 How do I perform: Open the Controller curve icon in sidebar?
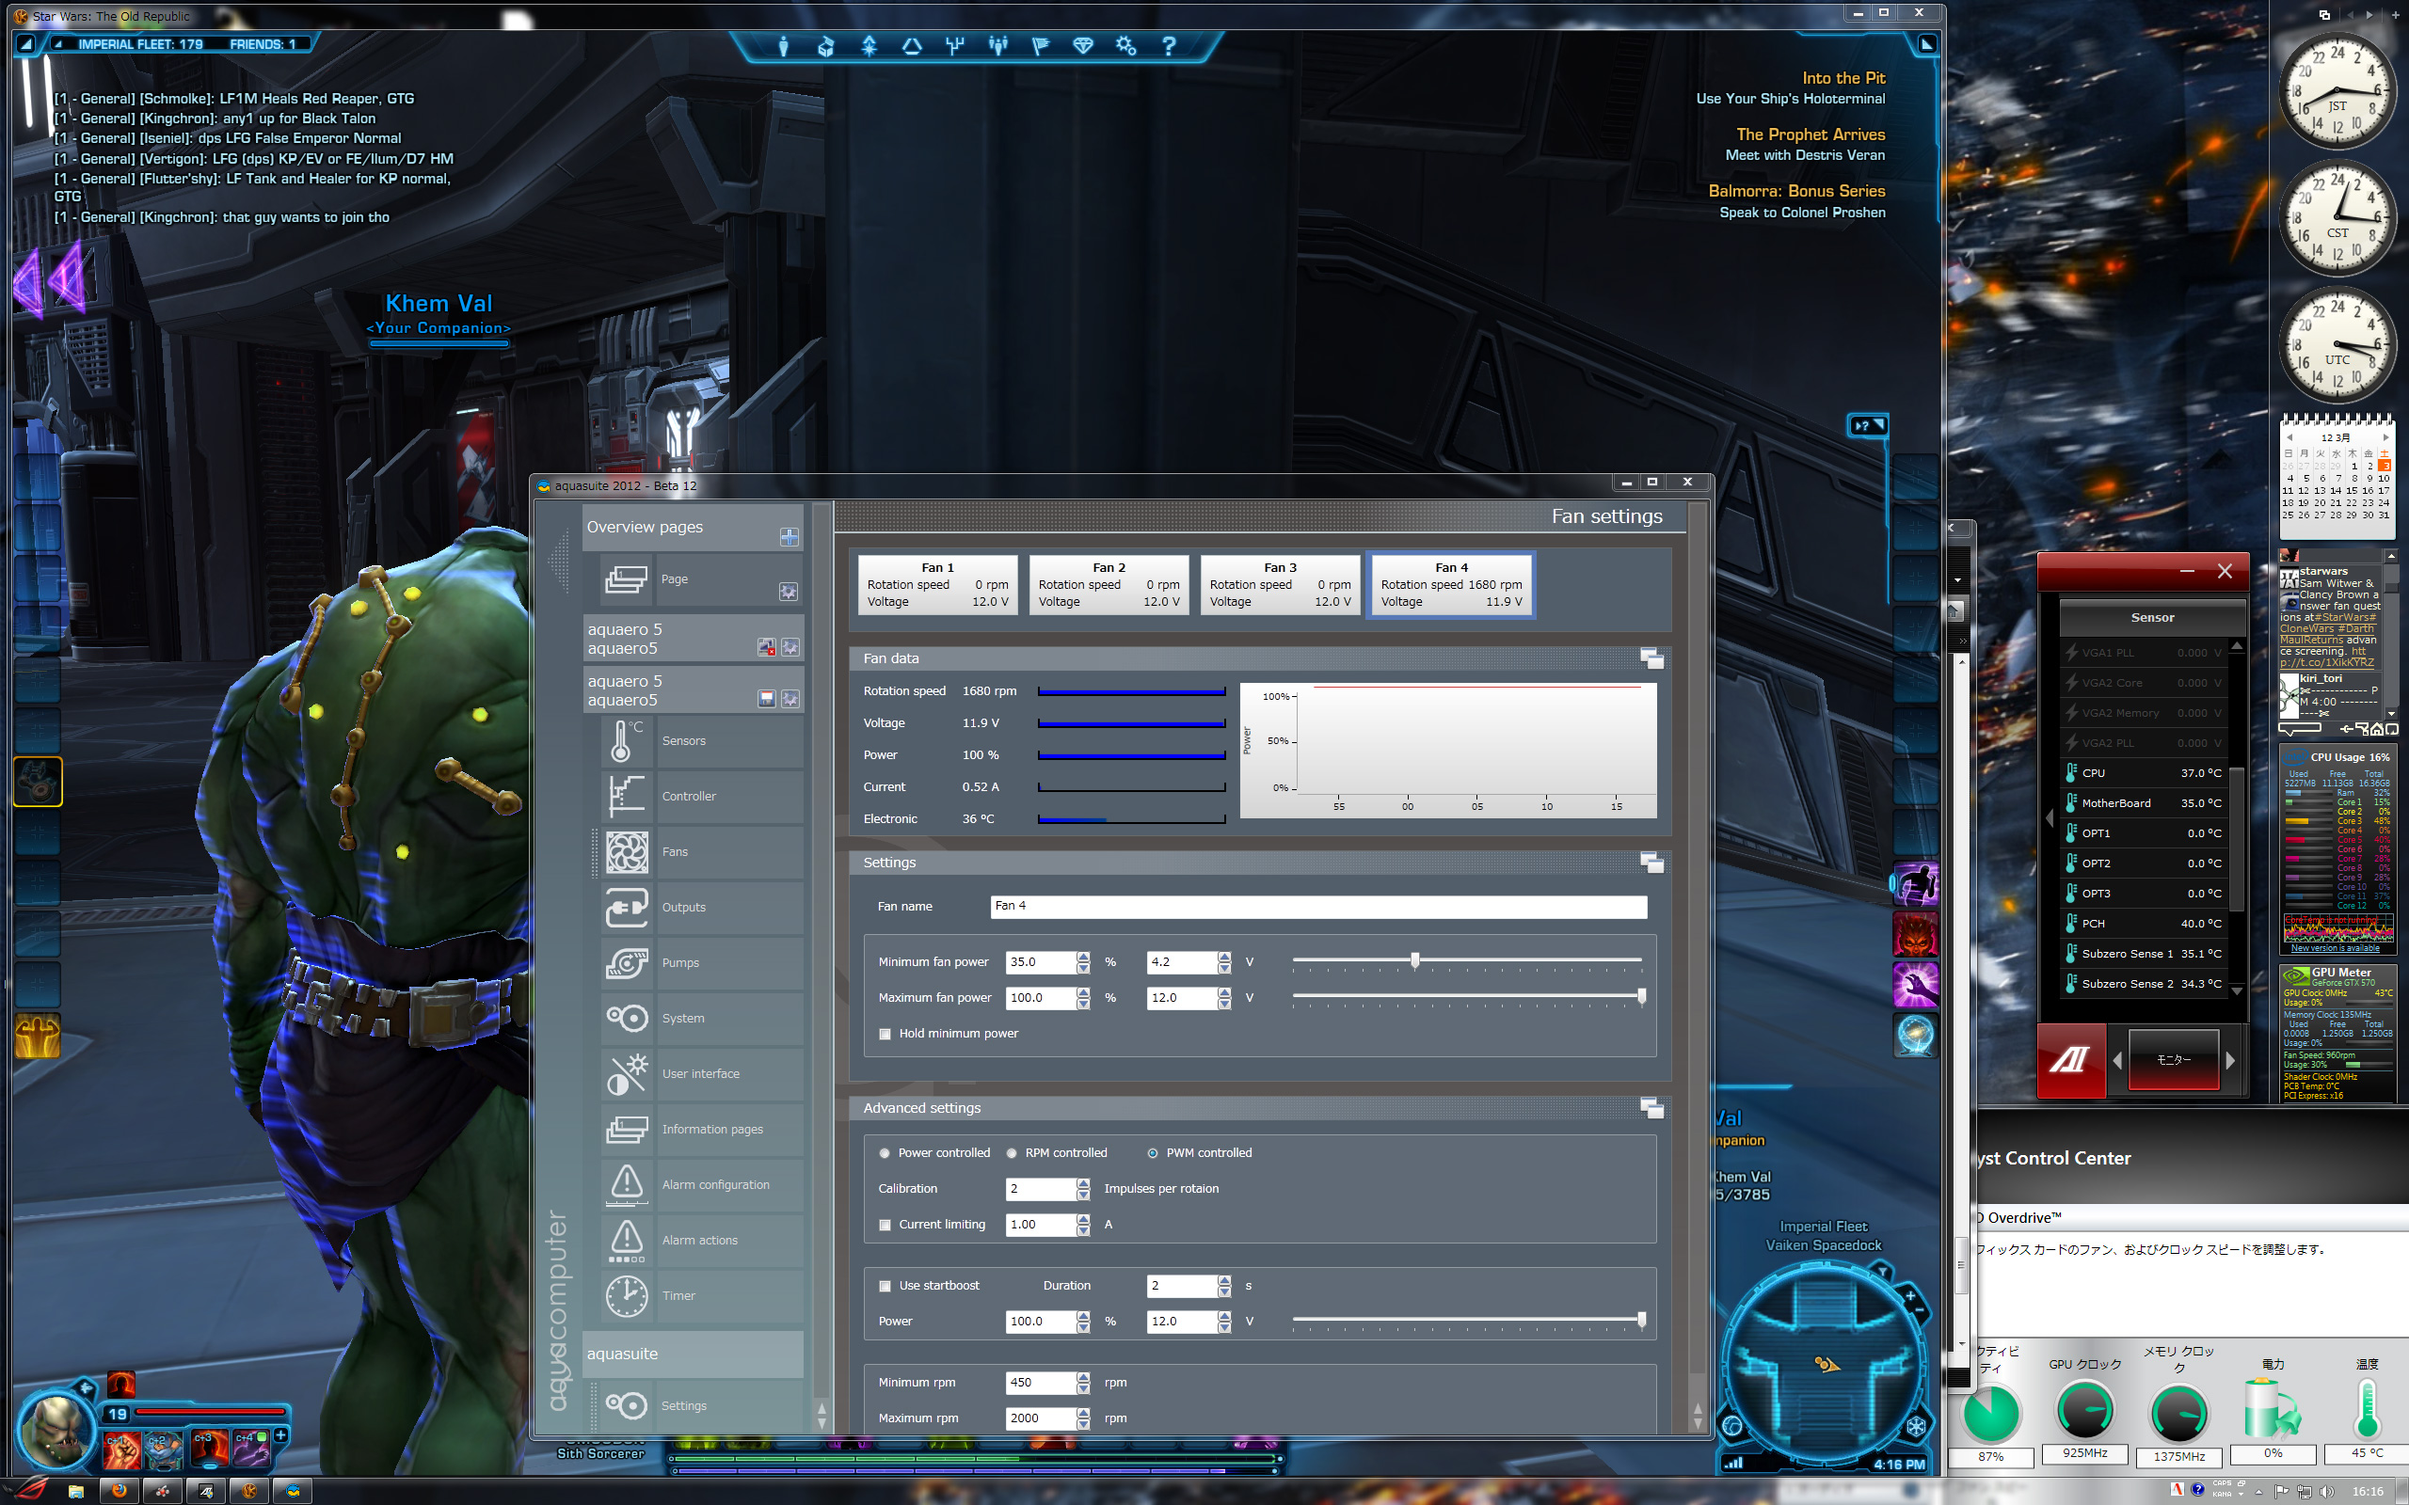[x=627, y=797]
